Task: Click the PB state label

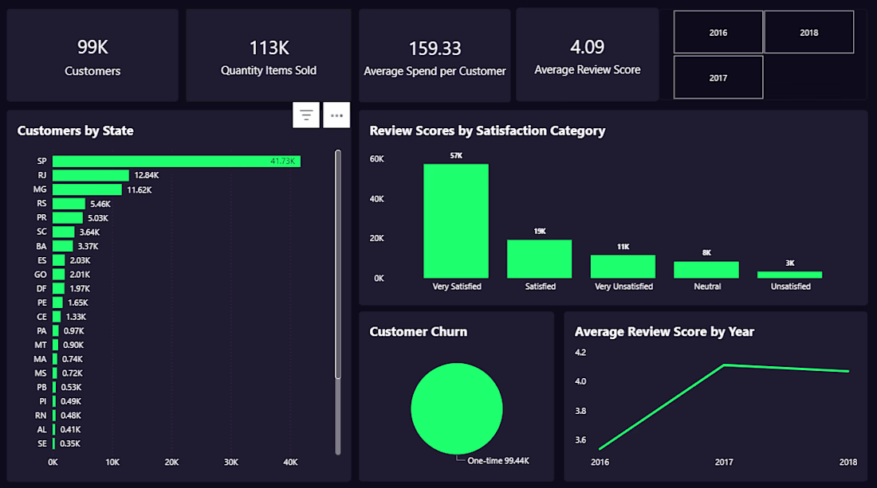Action: click(x=42, y=387)
